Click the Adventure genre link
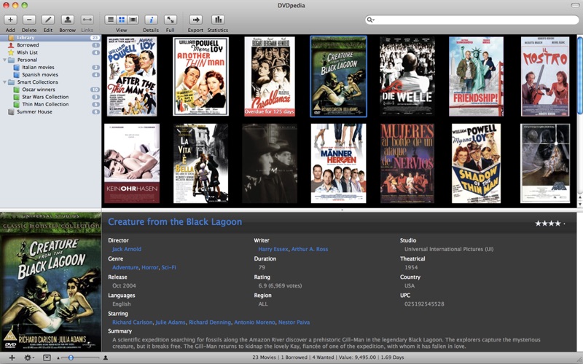This screenshot has width=583, height=364. click(x=125, y=267)
